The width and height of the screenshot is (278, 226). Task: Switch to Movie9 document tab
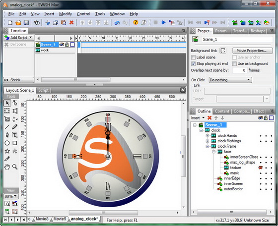tap(60, 219)
